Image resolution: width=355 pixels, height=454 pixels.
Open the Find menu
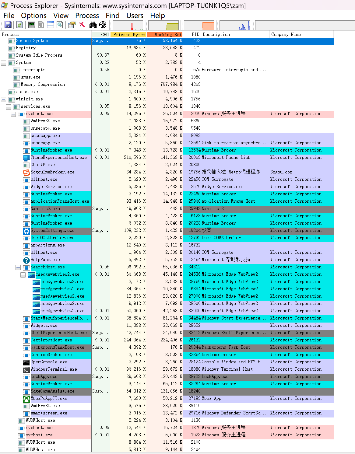point(113,16)
